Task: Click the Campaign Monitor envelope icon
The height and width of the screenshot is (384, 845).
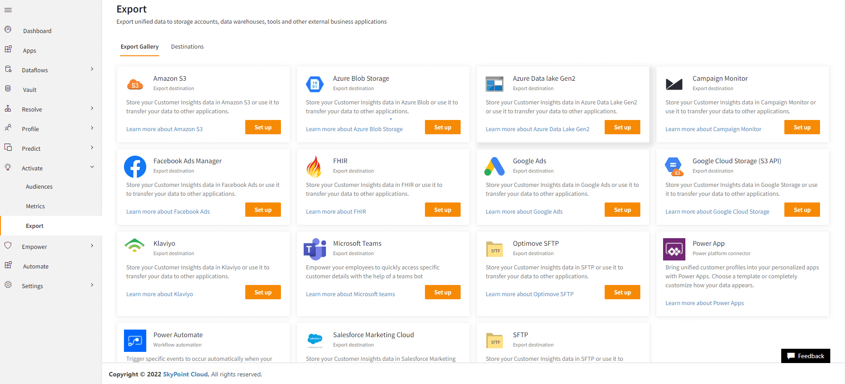Action: tap(674, 84)
